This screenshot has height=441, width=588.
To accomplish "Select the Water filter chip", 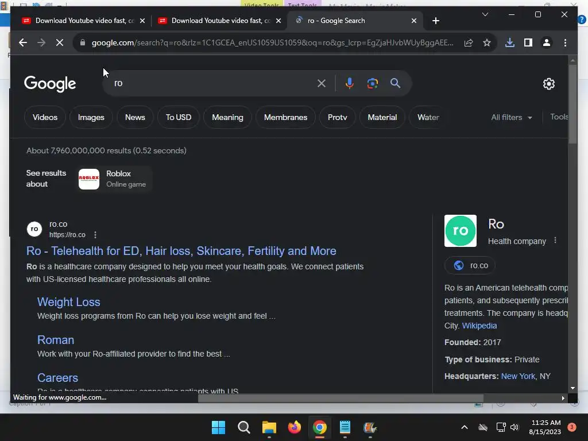I will (x=428, y=117).
